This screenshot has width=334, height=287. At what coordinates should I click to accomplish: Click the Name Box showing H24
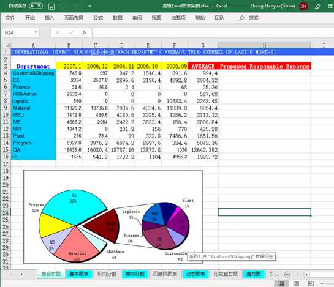[x=18, y=33]
